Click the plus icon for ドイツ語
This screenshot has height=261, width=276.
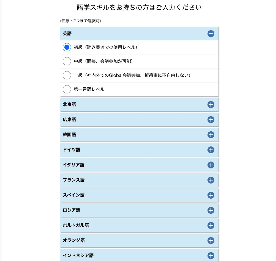pos(211,150)
